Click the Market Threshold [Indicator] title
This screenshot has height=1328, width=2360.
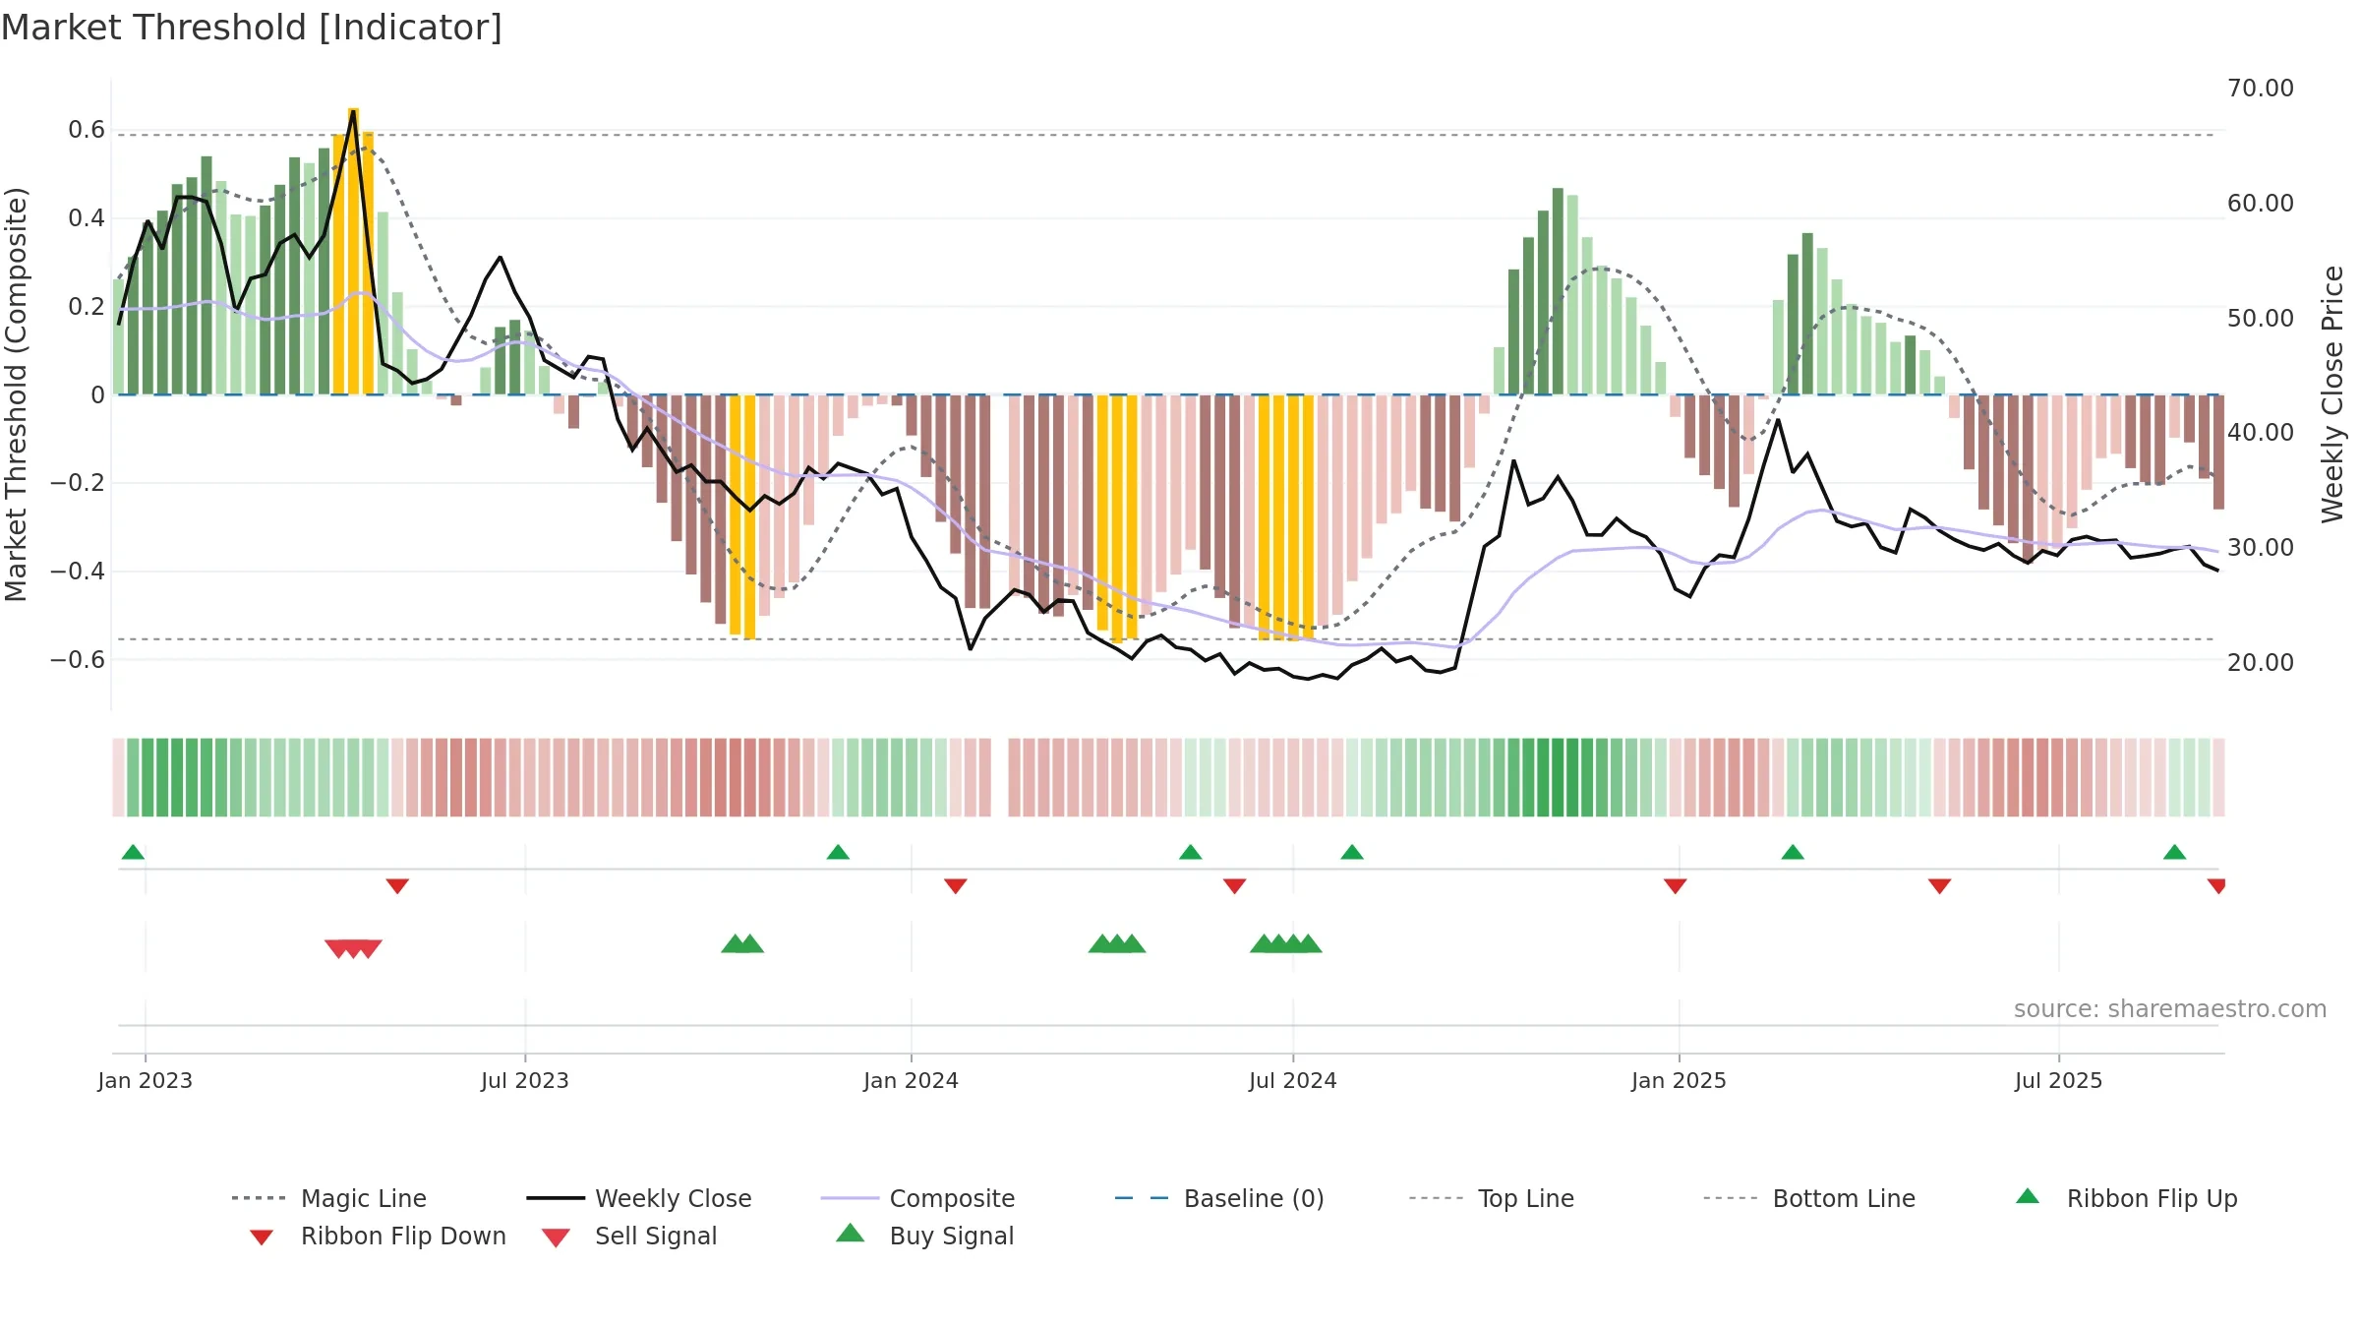click(252, 28)
